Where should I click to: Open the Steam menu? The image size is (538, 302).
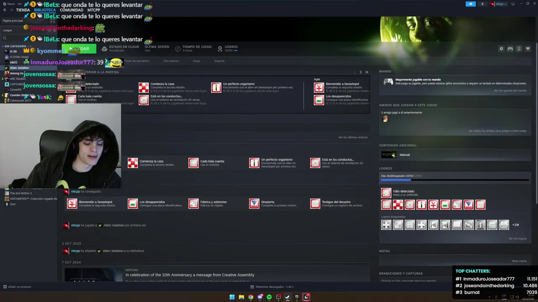point(9,4)
